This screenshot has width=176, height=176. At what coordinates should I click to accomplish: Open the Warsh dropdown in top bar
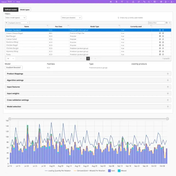click(x=11, y=2)
